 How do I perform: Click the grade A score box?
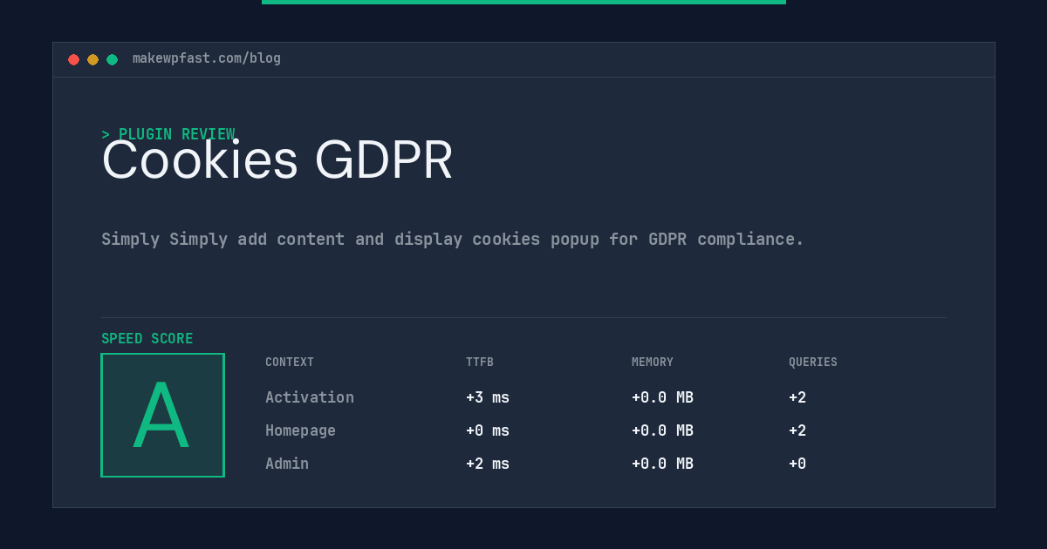(x=162, y=415)
